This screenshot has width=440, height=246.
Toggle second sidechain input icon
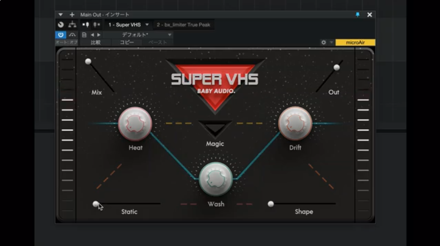96,25
